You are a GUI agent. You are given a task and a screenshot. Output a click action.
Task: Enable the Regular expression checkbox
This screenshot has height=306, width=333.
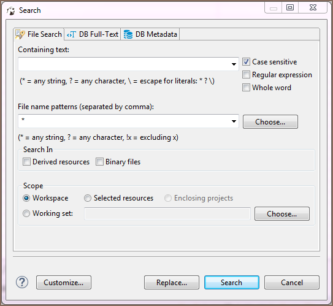(x=246, y=75)
